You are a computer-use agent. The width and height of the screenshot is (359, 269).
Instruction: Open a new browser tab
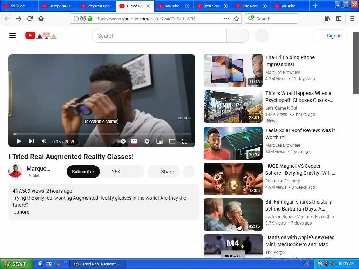point(315,6)
